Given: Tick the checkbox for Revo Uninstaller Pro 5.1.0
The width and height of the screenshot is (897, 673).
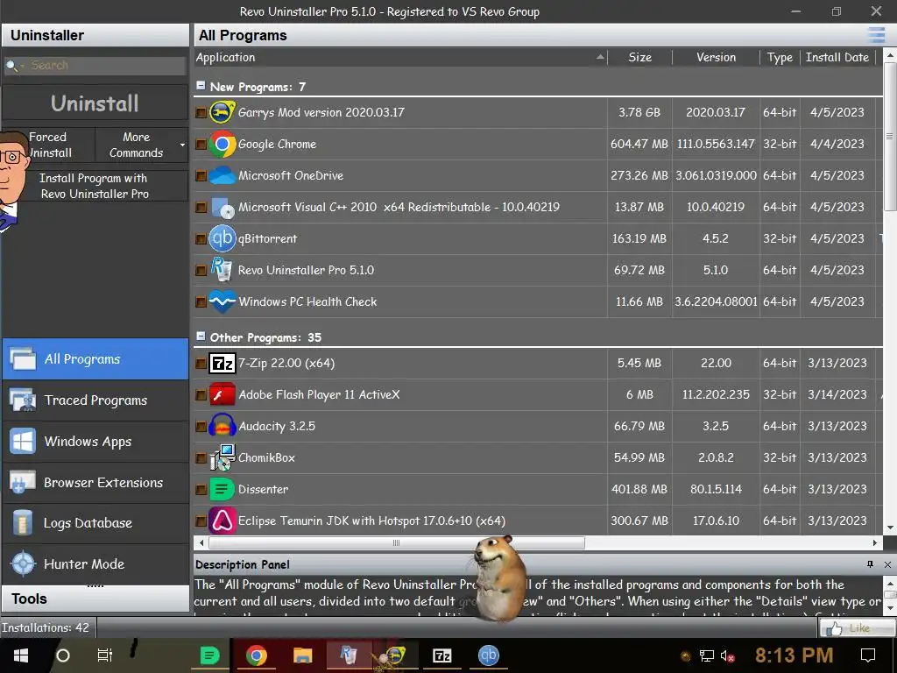Looking at the screenshot, I should (x=201, y=270).
